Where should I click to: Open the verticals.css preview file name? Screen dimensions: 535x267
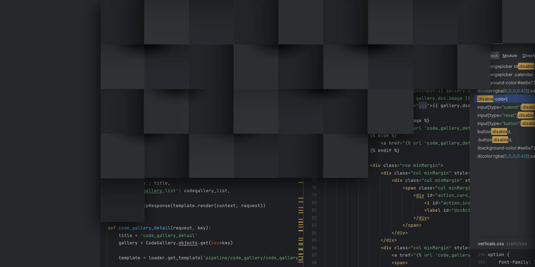(x=491, y=244)
